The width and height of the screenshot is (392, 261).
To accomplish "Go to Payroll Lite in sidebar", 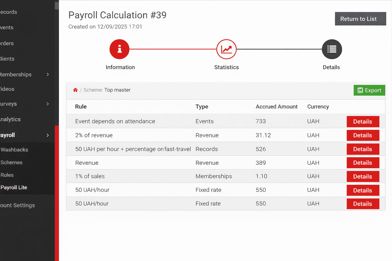I will point(14,187).
